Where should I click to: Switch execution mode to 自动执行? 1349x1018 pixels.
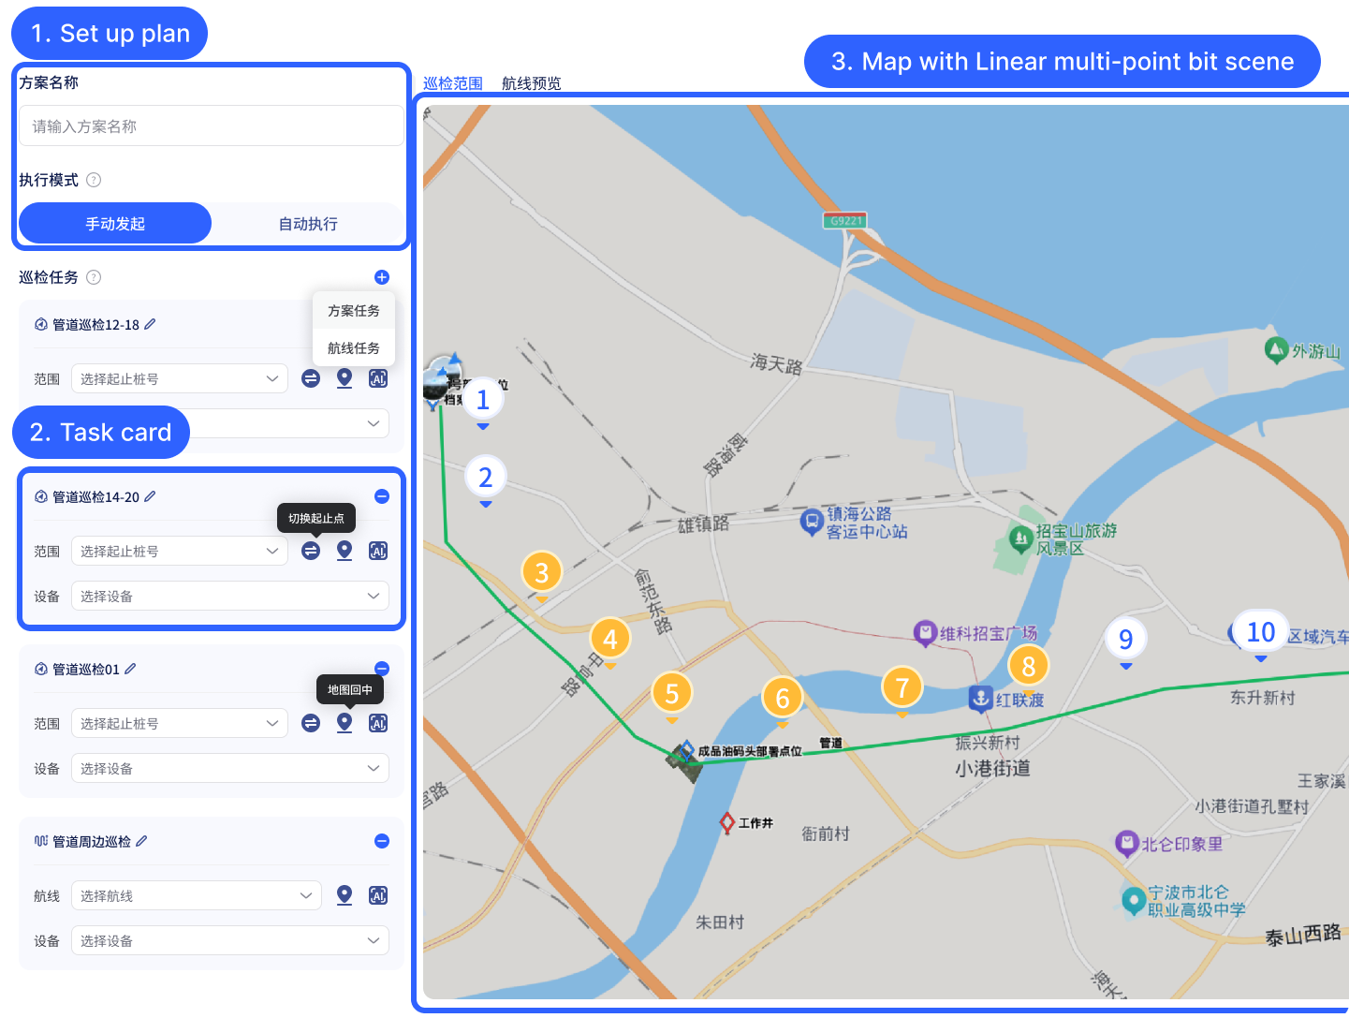308,224
